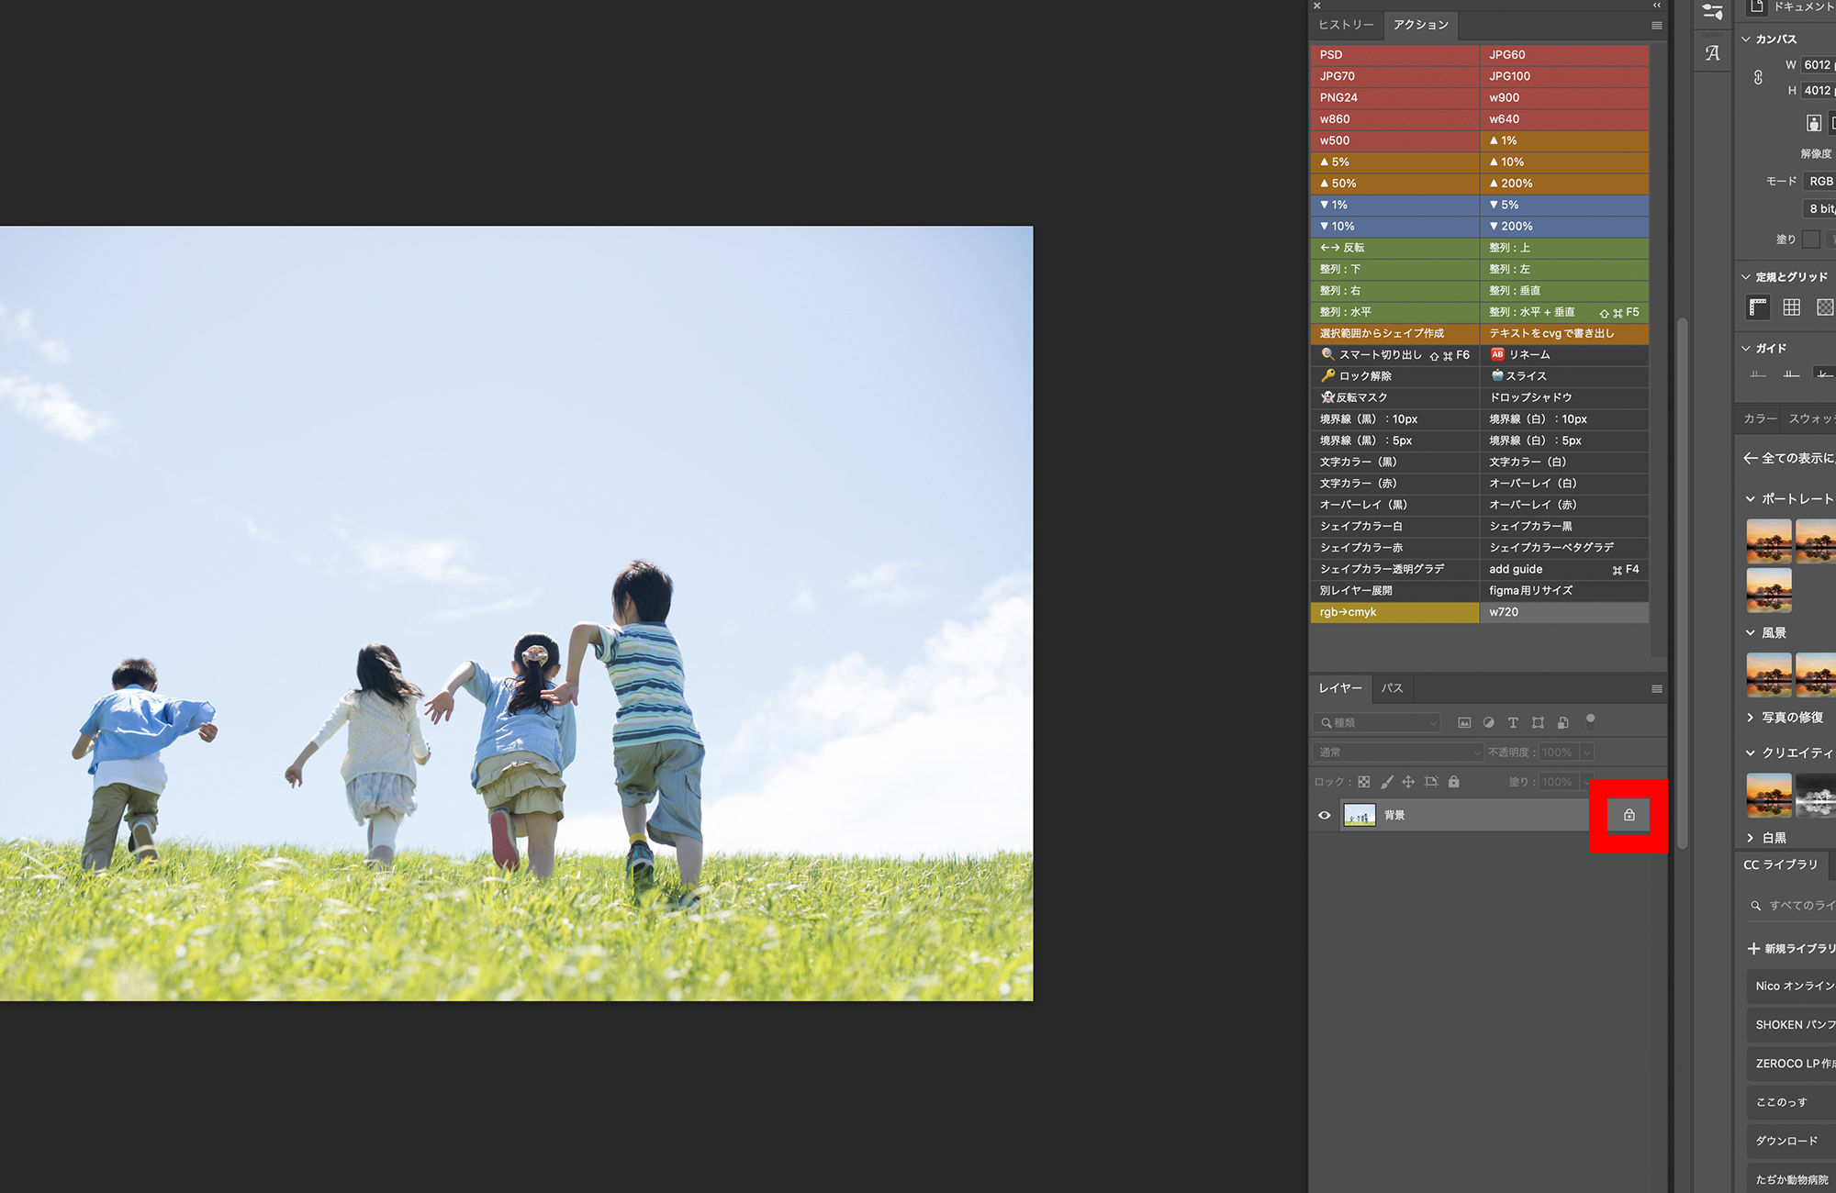The height and width of the screenshot is (1193, 1836).
Task: Open the Brush Settings panel icon
Action: coord(1712,12)
